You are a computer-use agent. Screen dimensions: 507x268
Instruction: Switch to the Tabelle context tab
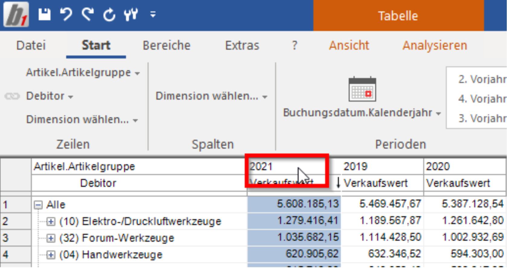click(398, 16)
